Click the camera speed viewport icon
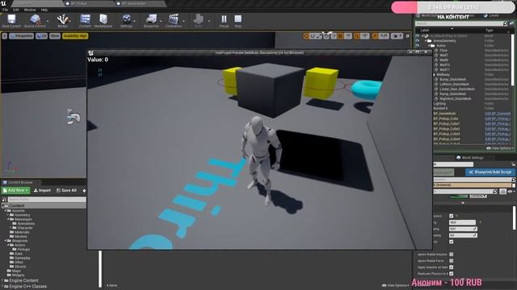 397,35
